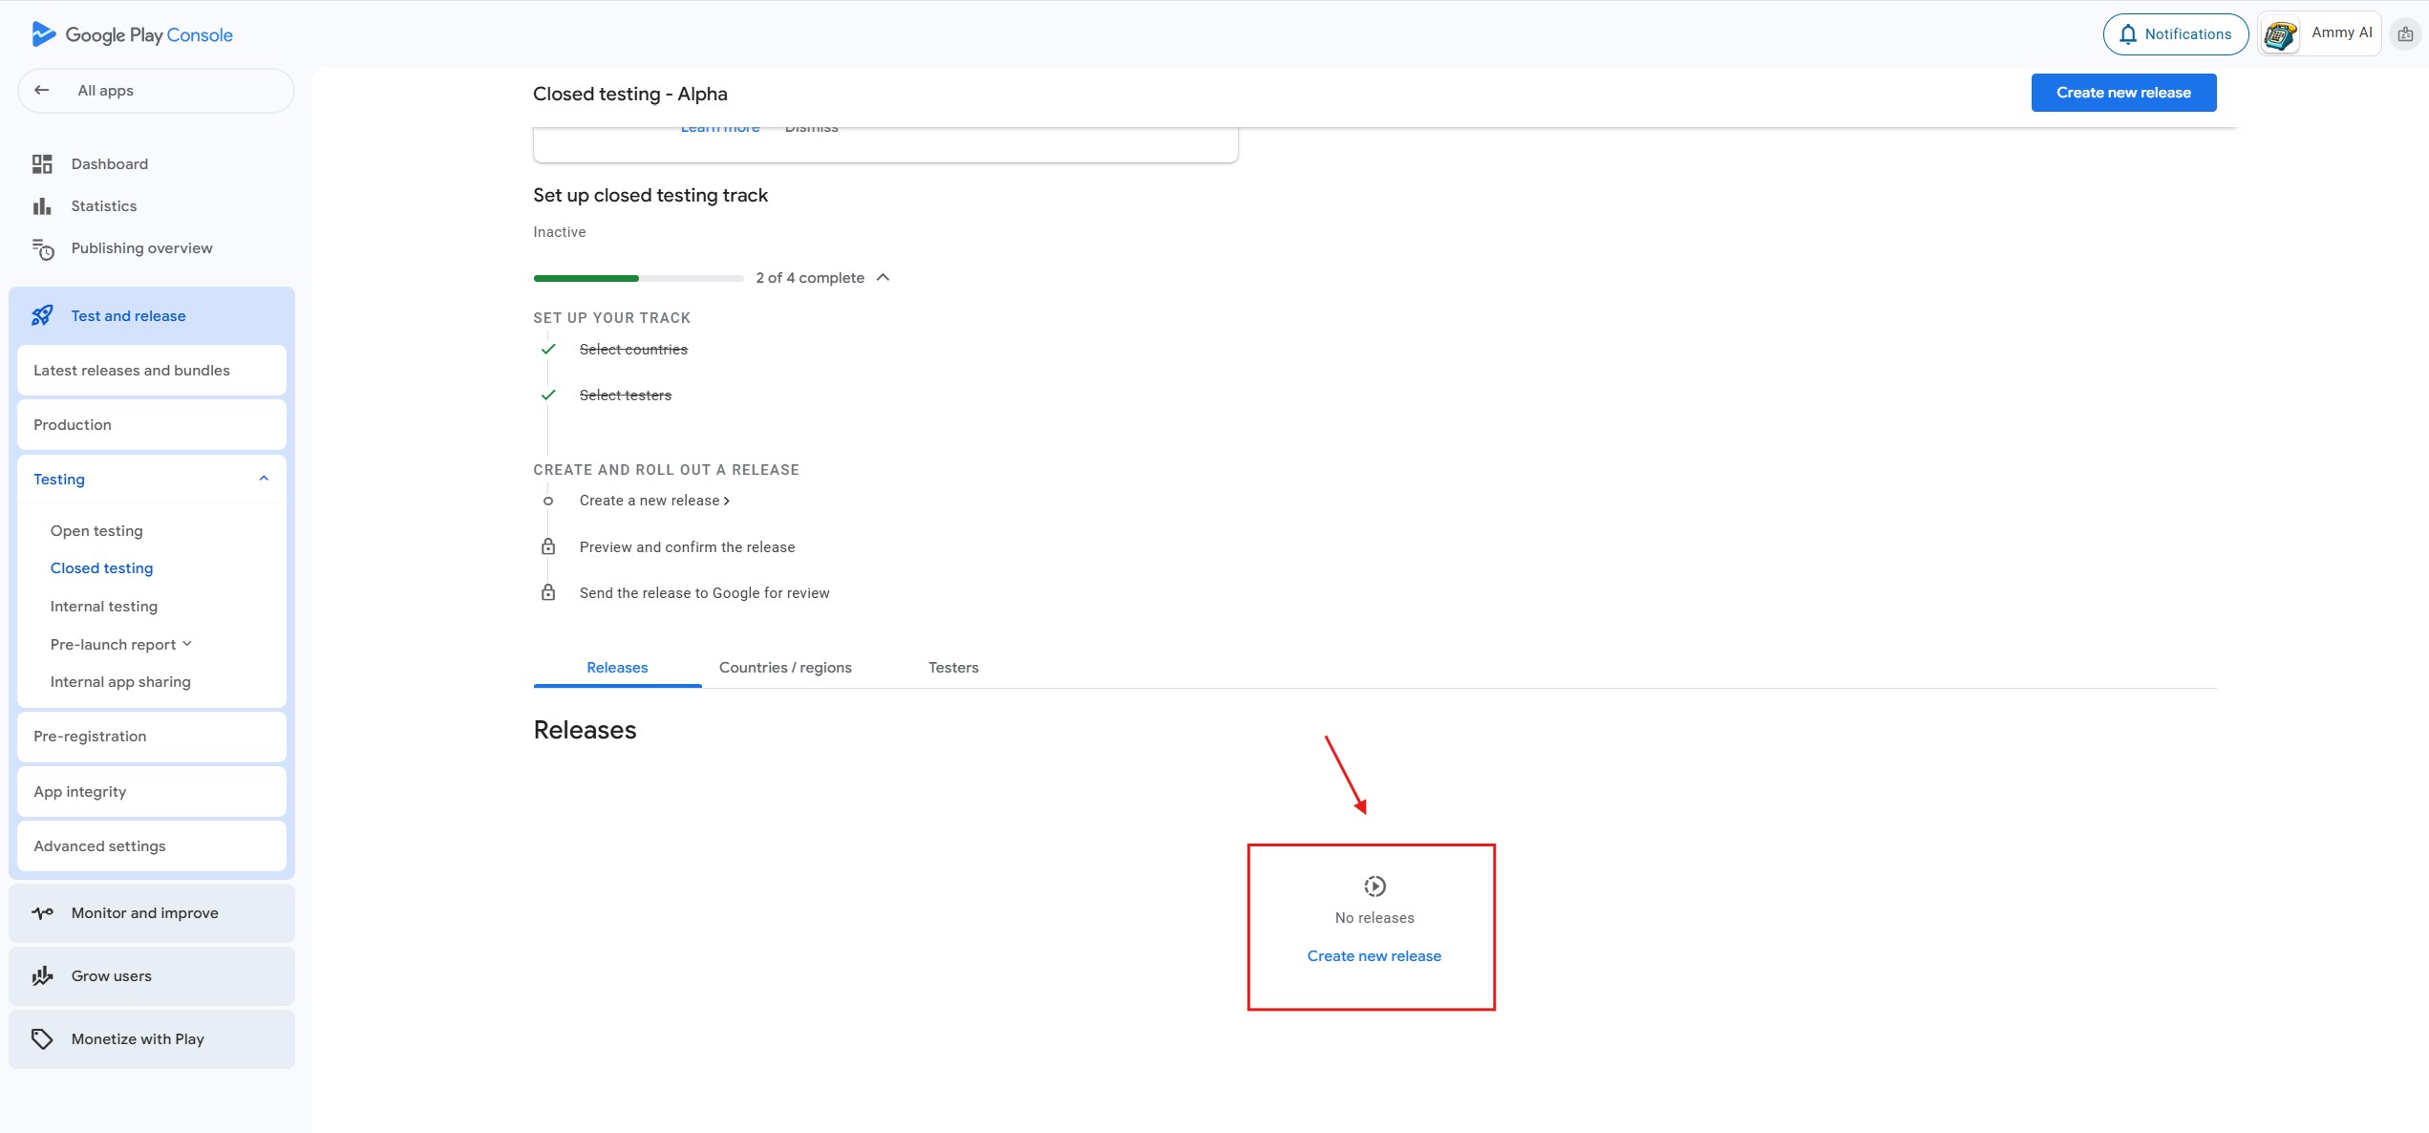Click the back arrow beside All apps
2429x1133 pixels.
click(x=41, y=91)
